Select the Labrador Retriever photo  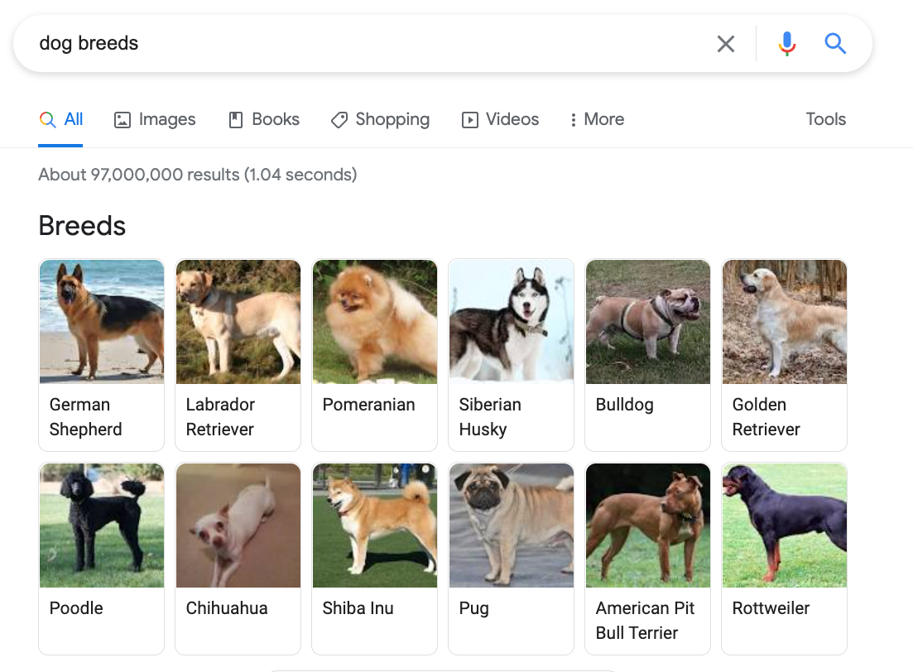238,322
